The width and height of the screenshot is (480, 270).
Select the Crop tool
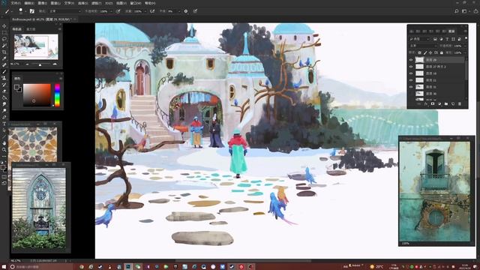4,52
